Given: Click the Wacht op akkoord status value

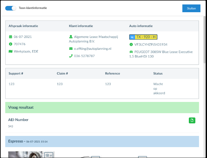Looking at the screenshot, I should (159, 88).
